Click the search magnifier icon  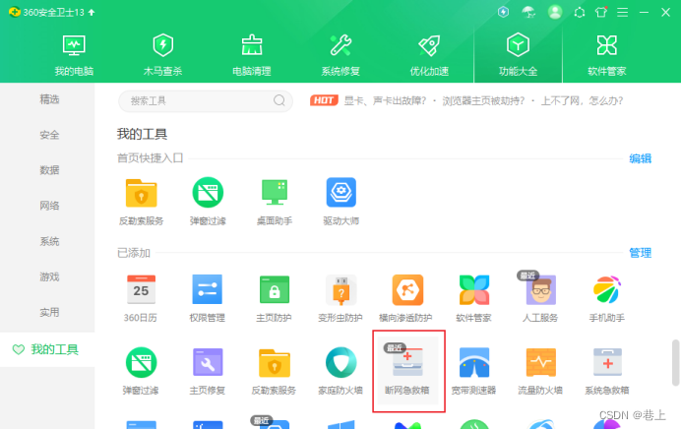click(x=279, y=100)
